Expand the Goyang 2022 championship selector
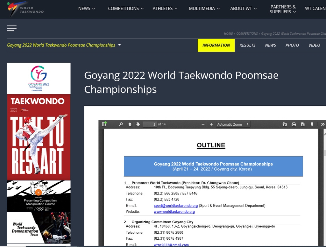Viewport: 326px width, 247px height. click(119, 45)
